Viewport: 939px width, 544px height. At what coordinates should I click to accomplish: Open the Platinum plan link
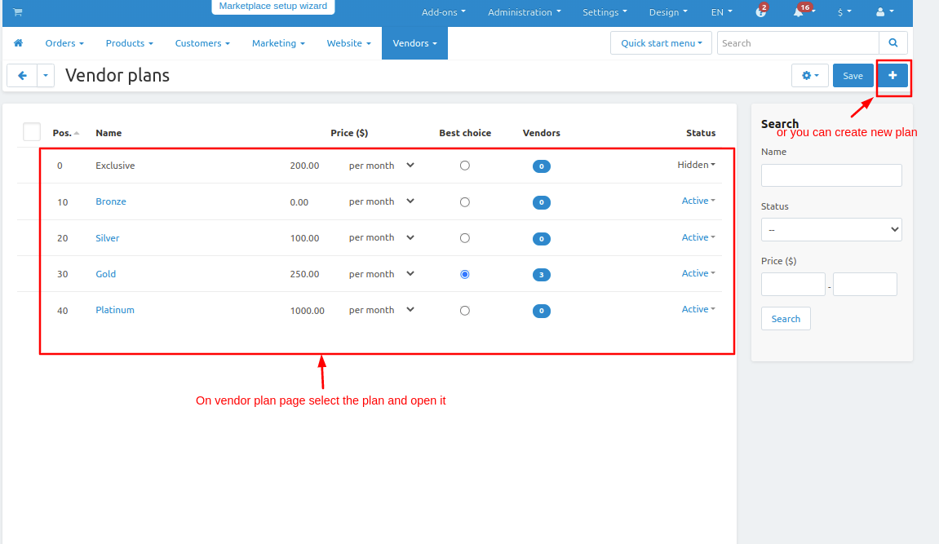[115, 310]
